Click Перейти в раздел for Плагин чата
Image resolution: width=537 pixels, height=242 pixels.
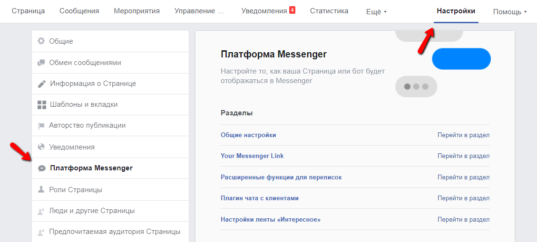[x=463, y=198]
